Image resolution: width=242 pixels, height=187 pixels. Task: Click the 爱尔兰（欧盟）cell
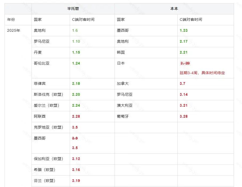pos(48,105)
